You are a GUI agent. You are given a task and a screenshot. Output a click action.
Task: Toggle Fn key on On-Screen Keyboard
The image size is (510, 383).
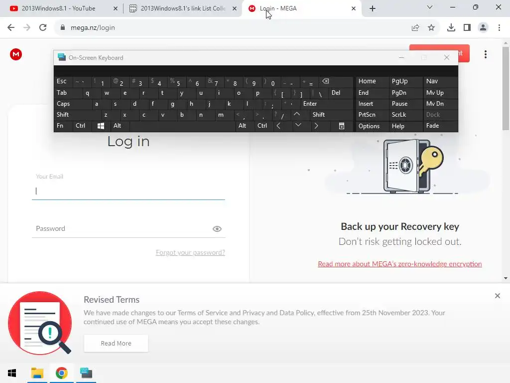63,126
